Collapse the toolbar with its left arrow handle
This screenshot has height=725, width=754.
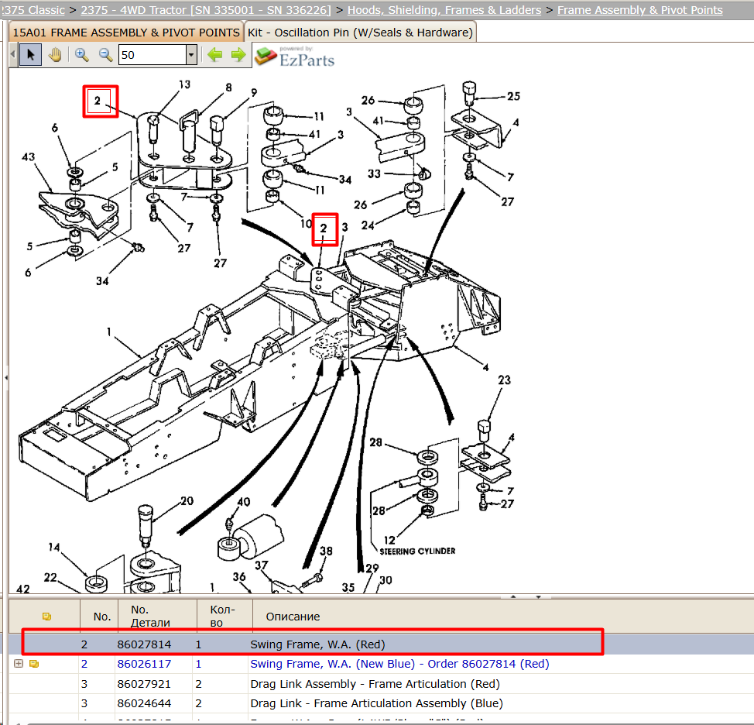[x=13, y=55]
